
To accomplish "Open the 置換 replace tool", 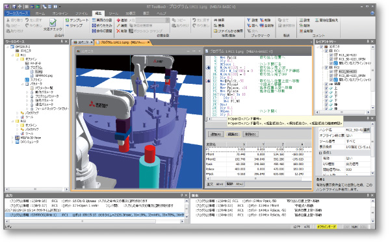I will tap(219, 25).
